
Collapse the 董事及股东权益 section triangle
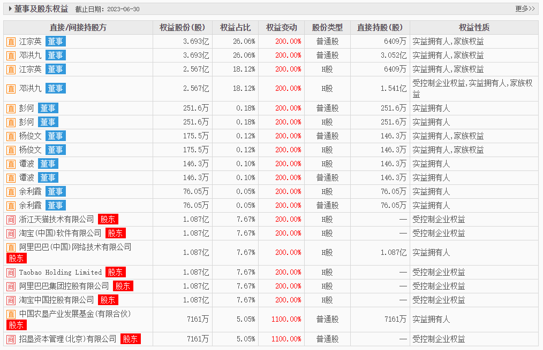[x=10, y=9]
